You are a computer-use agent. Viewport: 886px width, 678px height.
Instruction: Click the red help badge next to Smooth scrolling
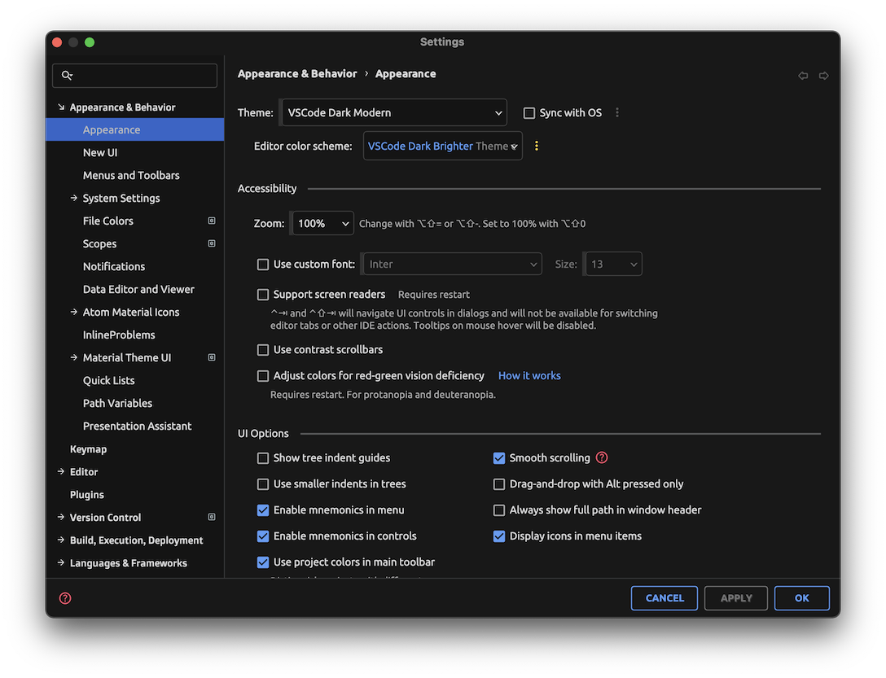click(601, 457)
